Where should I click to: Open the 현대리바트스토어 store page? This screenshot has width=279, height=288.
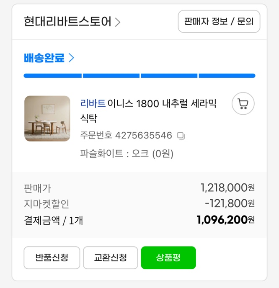click(x=67, y=22)
